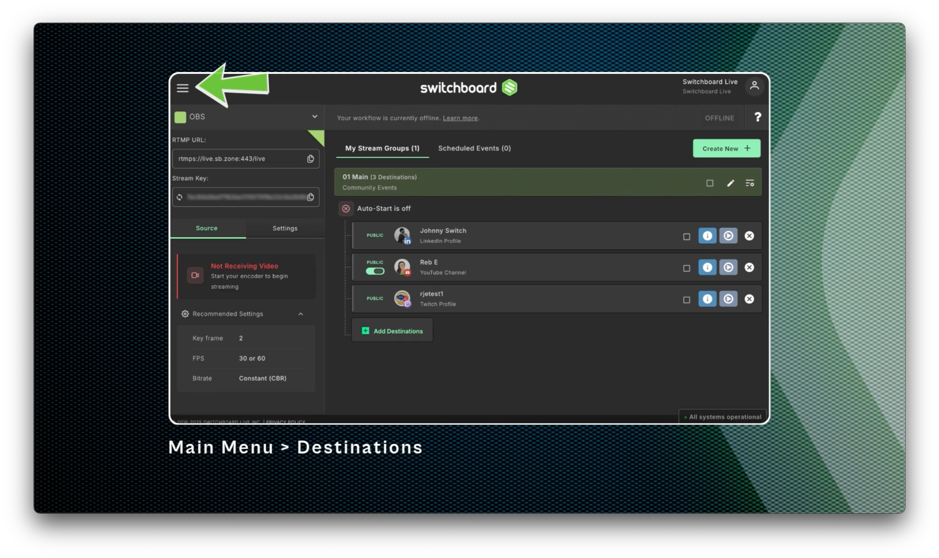This screenshot has height=558, width=939.
Task: Check the rjetest1 destination checkbox
Action: coord(686,300)
